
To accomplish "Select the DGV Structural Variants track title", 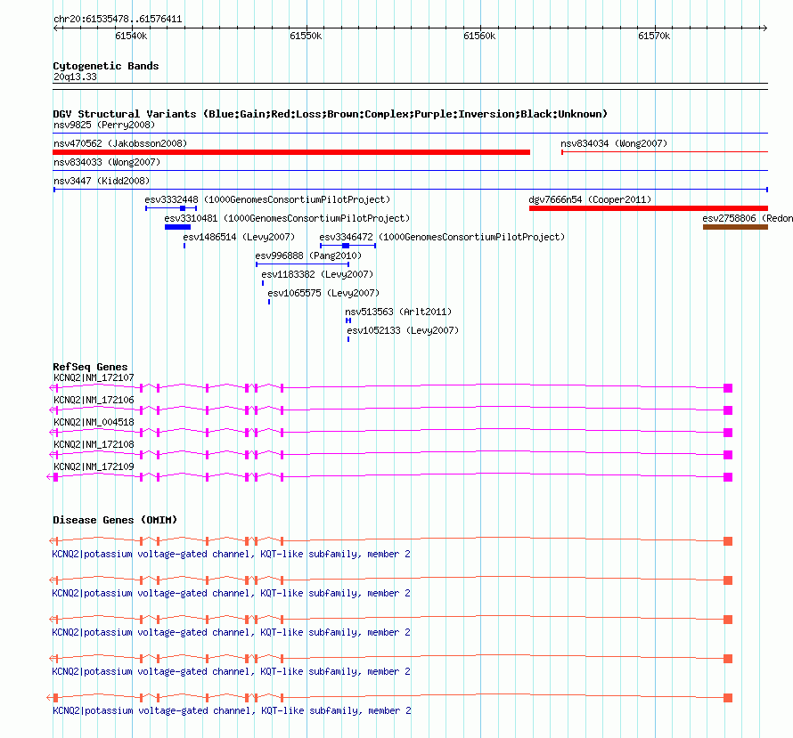I will (x=331, y=114).
